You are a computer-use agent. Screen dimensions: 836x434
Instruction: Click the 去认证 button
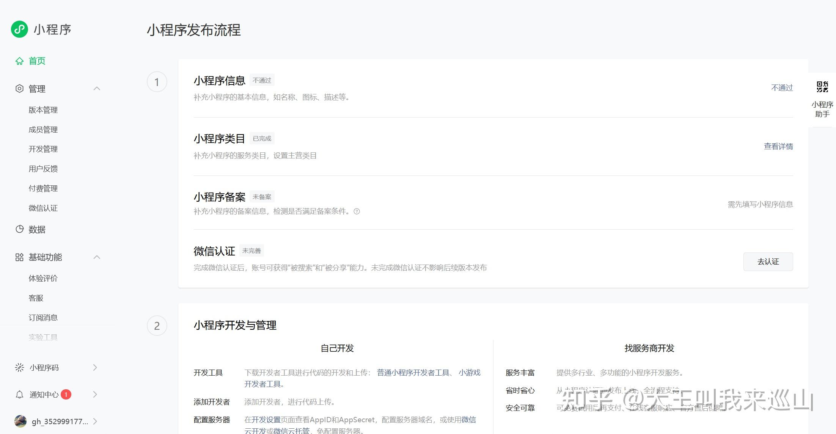click(768, 262)
